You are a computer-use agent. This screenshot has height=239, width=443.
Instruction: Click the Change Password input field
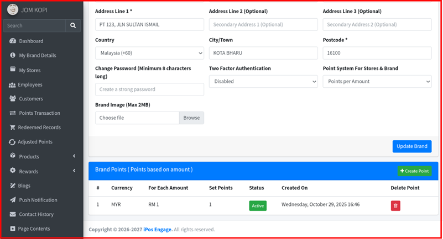(149, 89)
